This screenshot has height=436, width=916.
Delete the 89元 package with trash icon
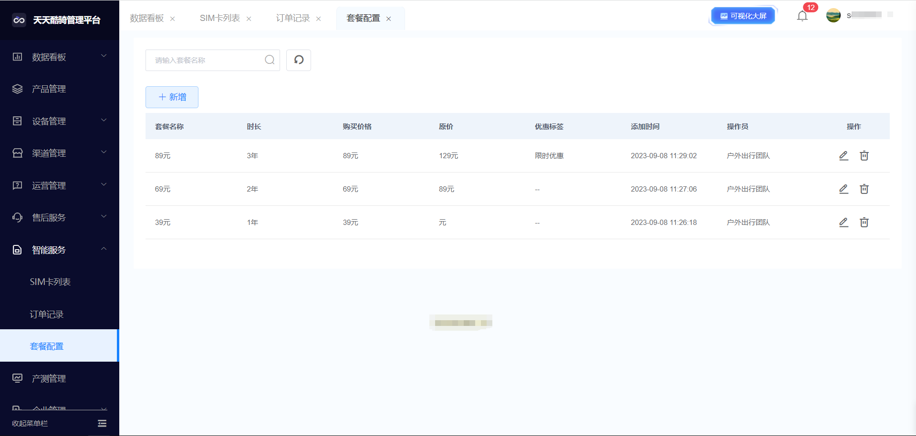point(864,156)
